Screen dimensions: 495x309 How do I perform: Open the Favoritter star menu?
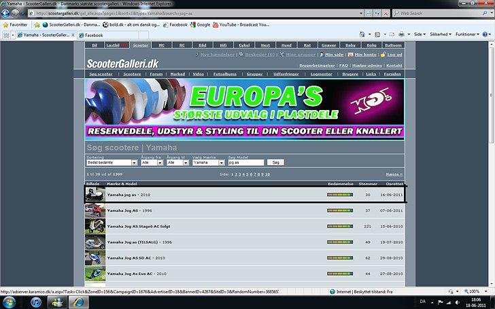pyautogui.click(x=15, y=24)
